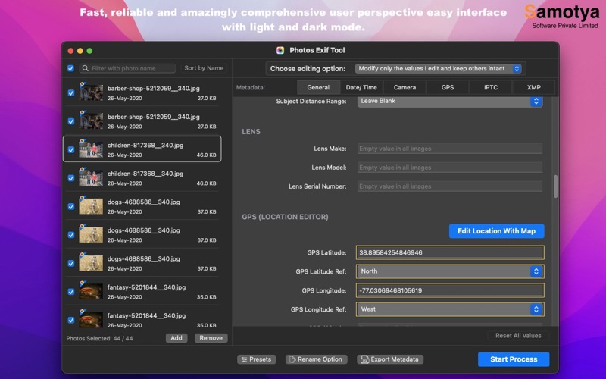The height and width of the screenshot is (379, 606).
Task: Uncheck the middle dogs-4688586 row checkbox
Action: [x=71, y=235]
